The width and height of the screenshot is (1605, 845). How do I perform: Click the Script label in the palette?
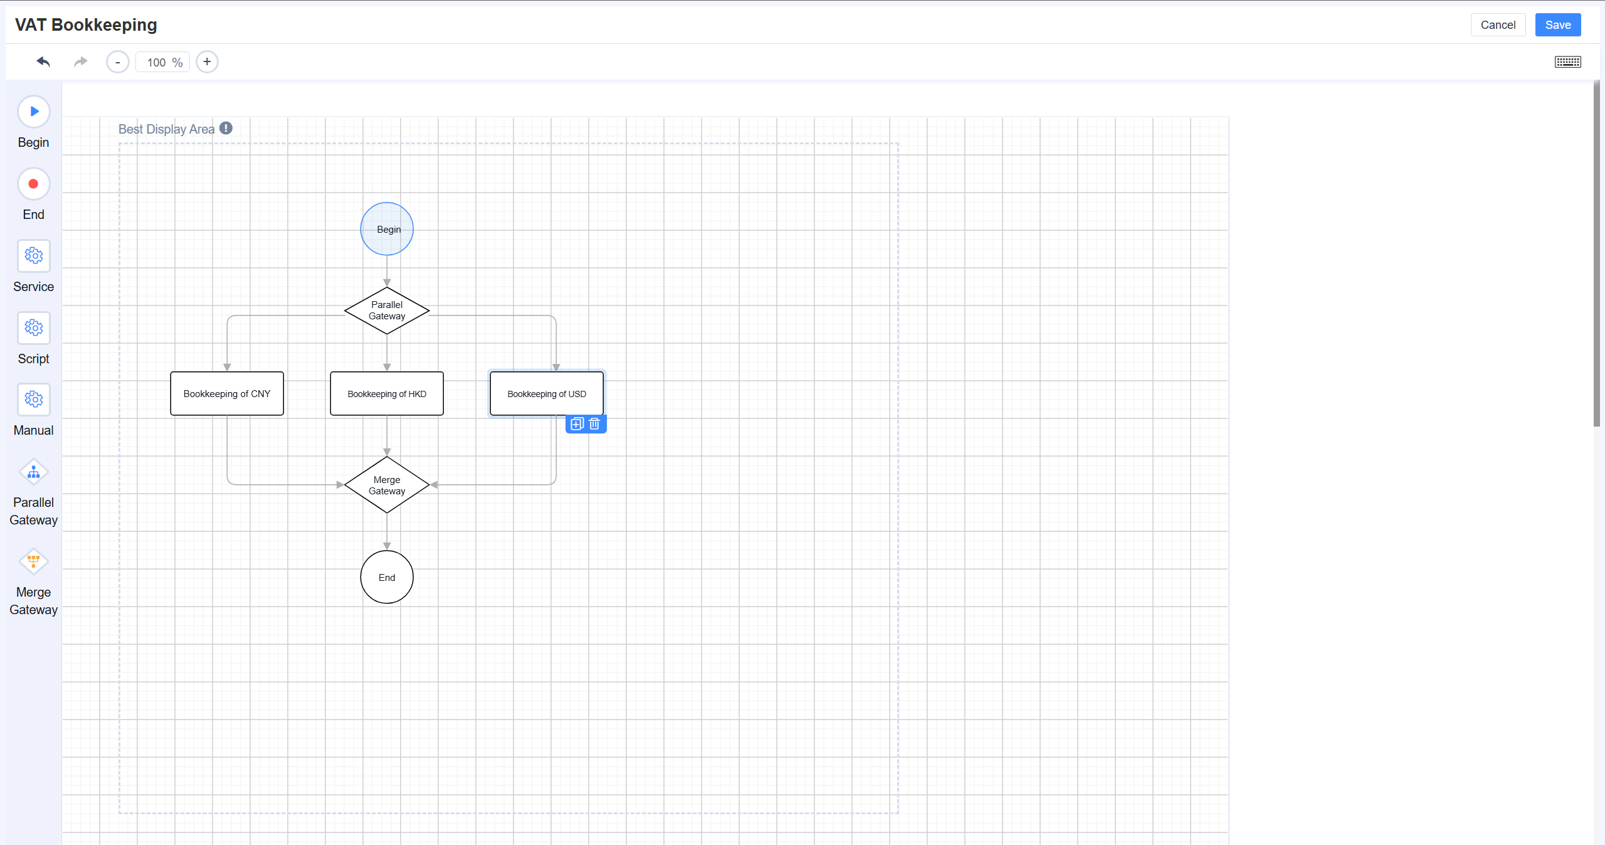[x=34, y=359]
